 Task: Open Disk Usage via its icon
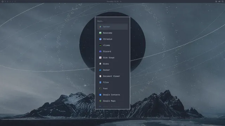(x=100, y=57)
